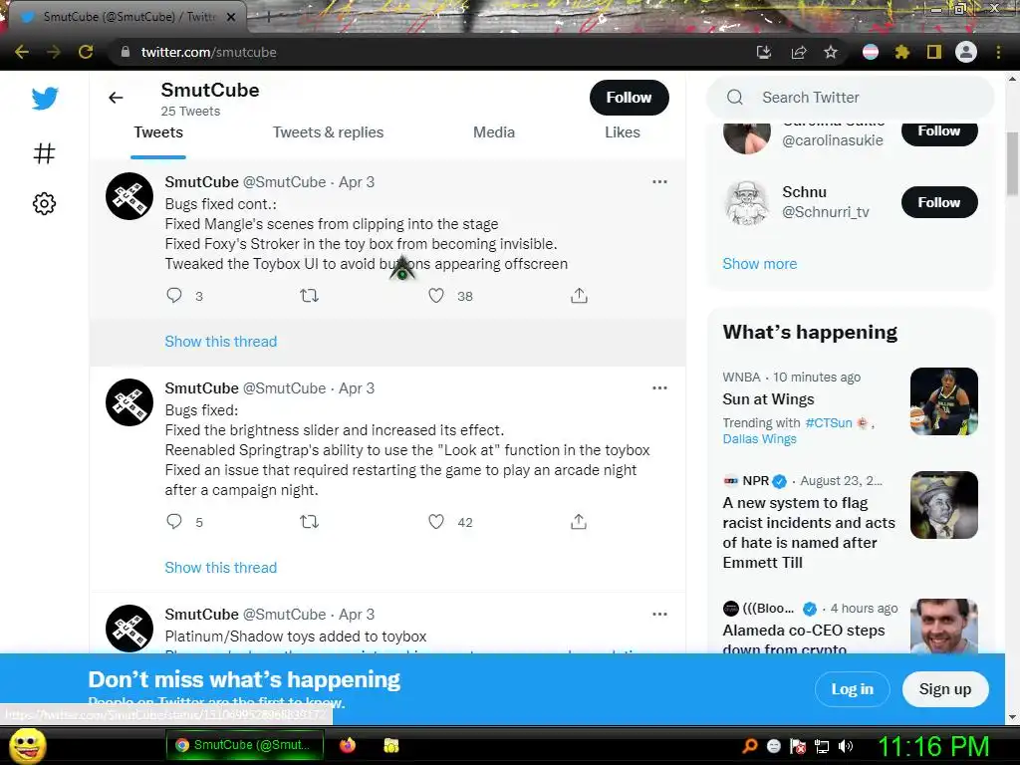
Task: Like the tweet with 42 likes
Action: [436, 521]
